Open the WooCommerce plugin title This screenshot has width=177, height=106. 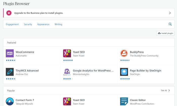pyautogui.click(x=25, y=52)
